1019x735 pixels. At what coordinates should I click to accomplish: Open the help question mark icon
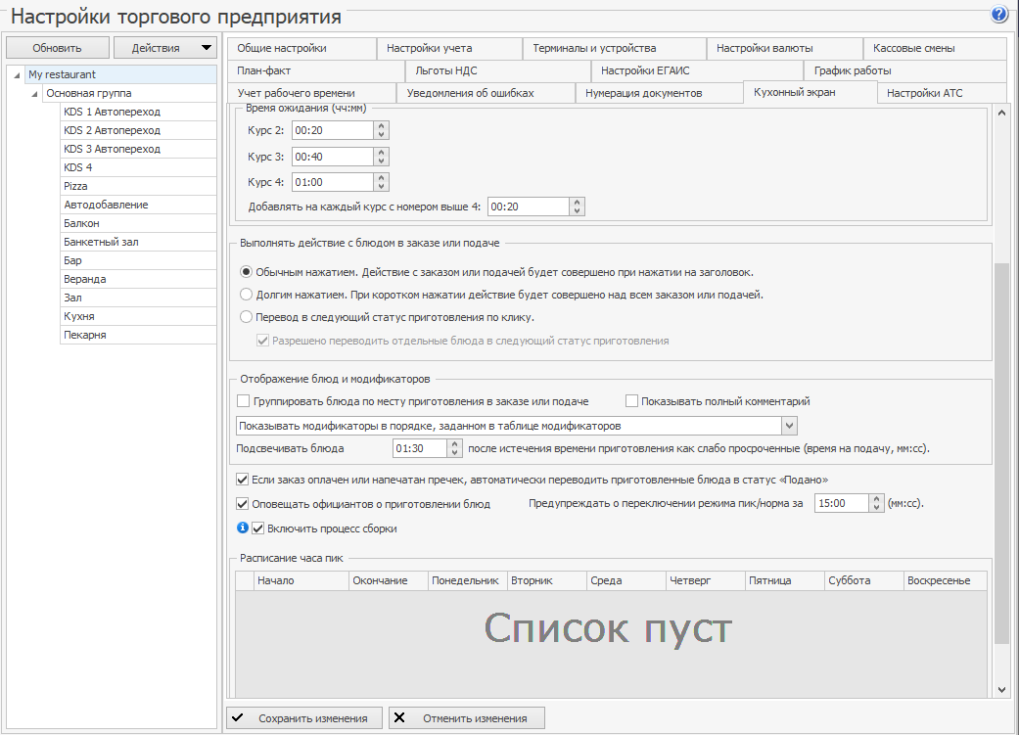click(x=997, y=13)
